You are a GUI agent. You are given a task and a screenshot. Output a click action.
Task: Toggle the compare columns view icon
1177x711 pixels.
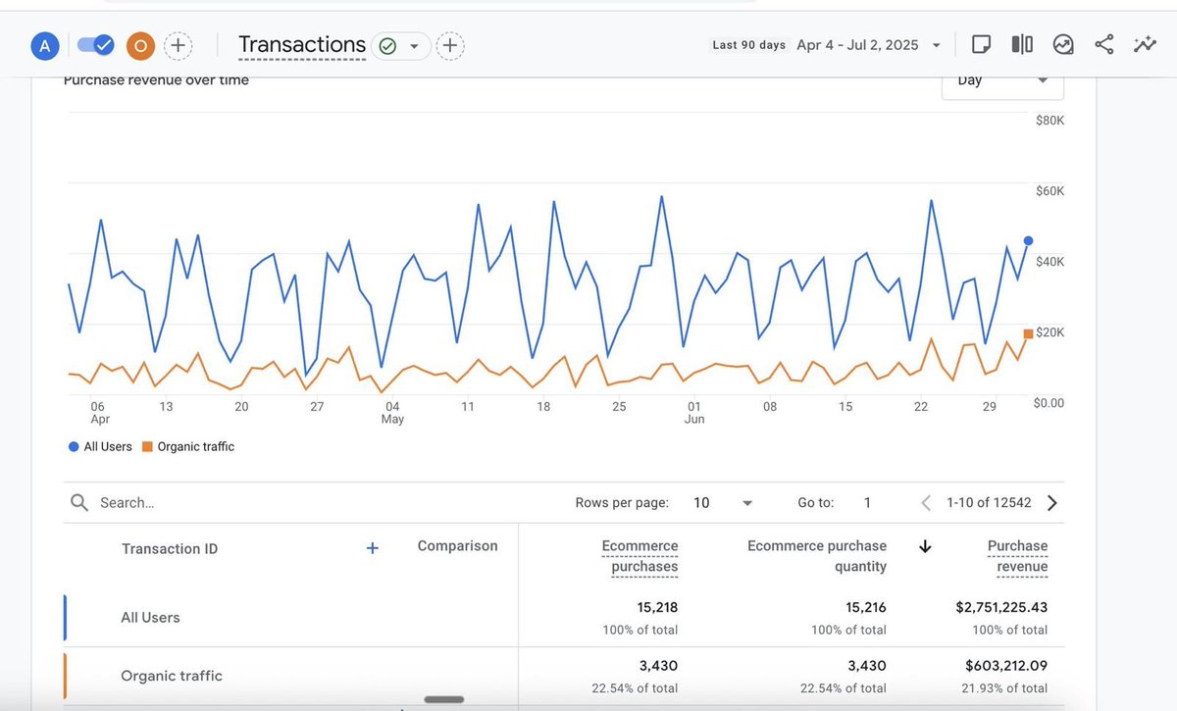1022,44
